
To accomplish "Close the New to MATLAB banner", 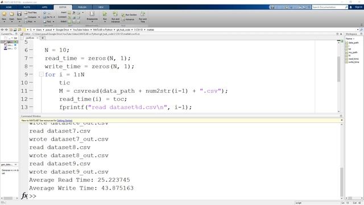I will point(341,120).
